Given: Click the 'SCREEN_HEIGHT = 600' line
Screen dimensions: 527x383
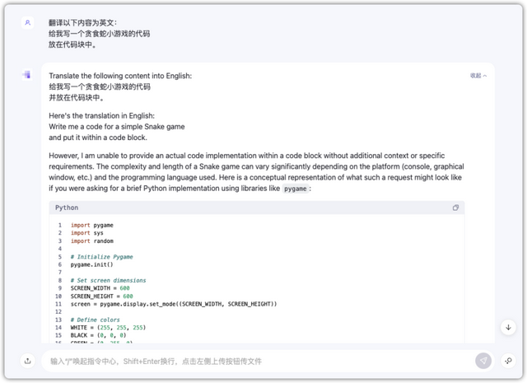Looking at the screenshot, I should [x=101, y=297].
